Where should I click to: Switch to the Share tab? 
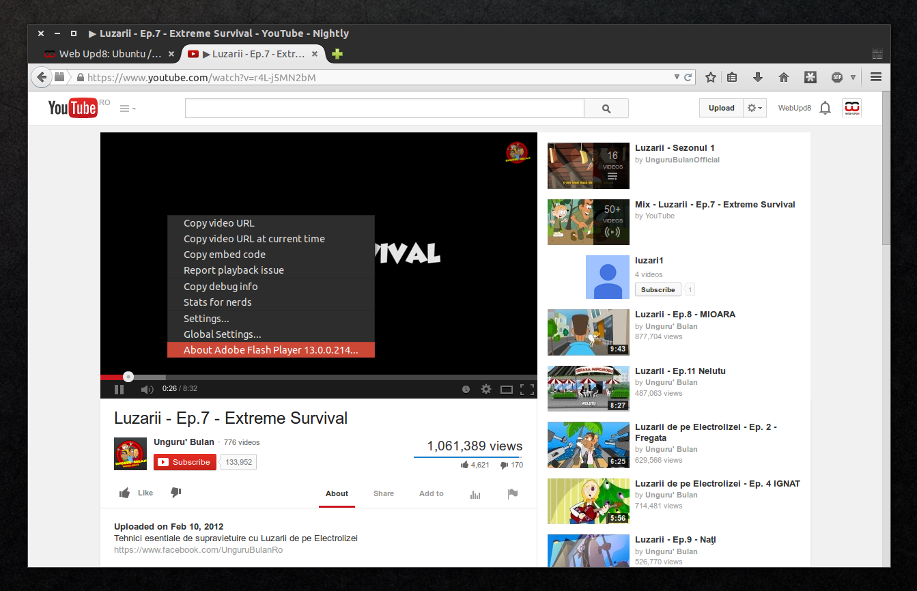click(x=384, y=493)
